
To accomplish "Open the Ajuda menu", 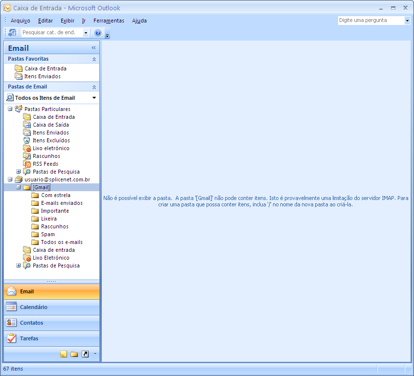I will (x=139, y=21).
